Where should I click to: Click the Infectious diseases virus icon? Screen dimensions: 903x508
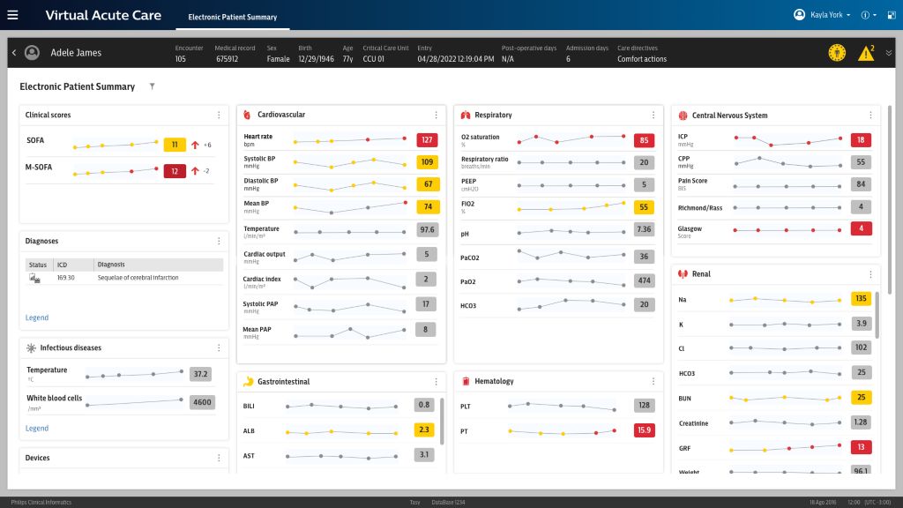point(31,347)
